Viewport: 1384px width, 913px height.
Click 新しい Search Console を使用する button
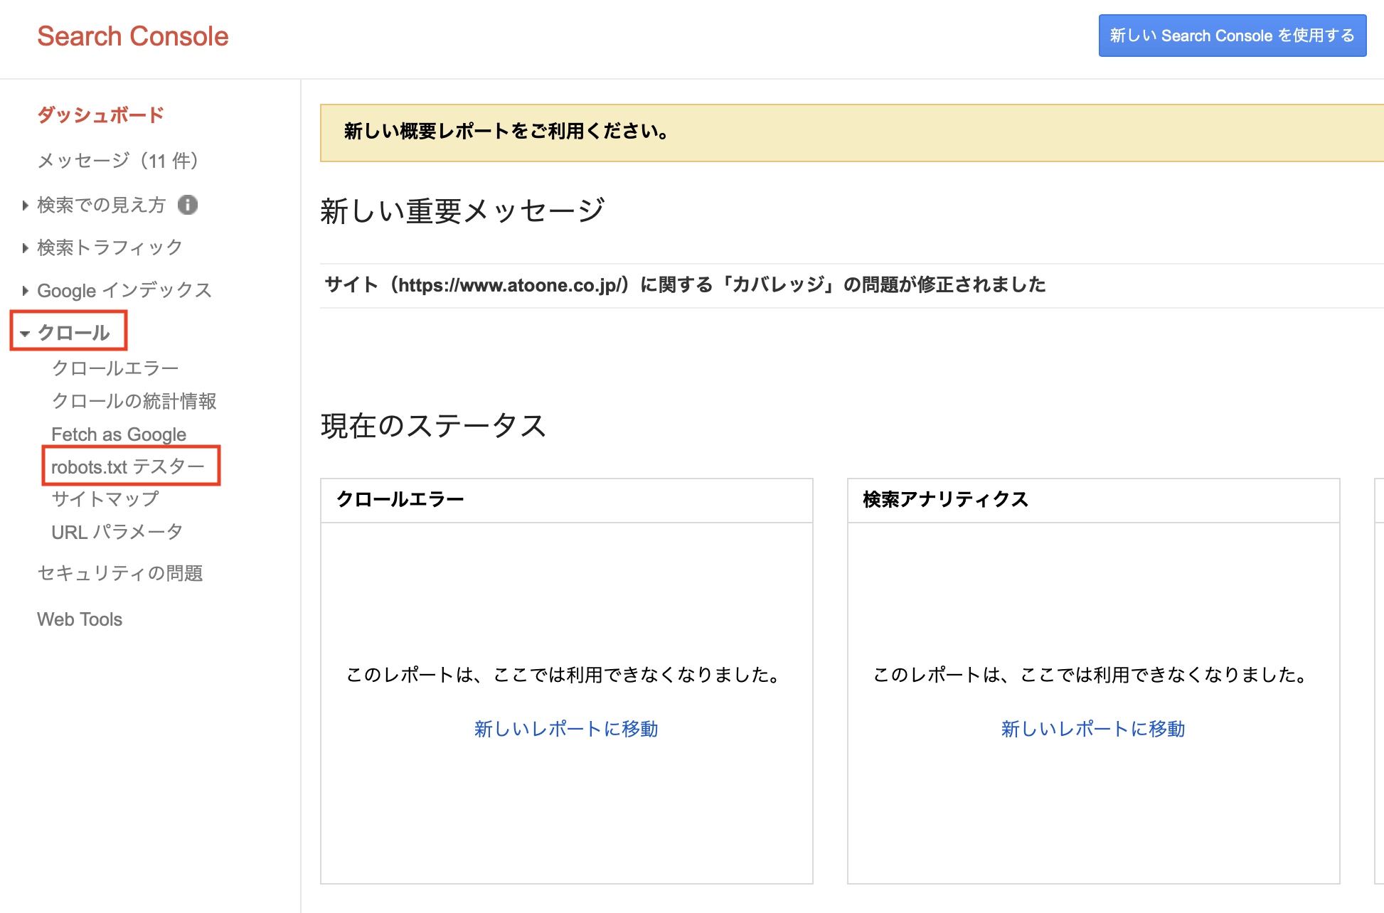[x=1233, y=36]
